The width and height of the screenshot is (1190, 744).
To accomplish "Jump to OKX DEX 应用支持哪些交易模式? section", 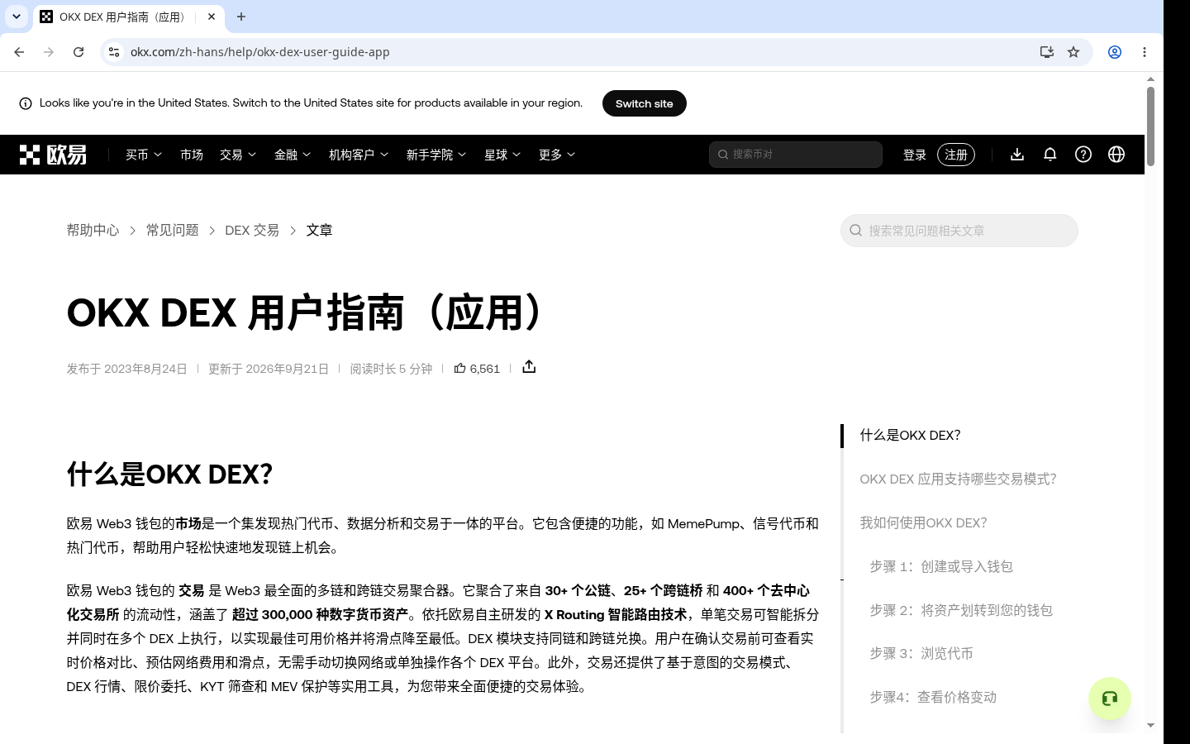I will [x=958, y=479].
